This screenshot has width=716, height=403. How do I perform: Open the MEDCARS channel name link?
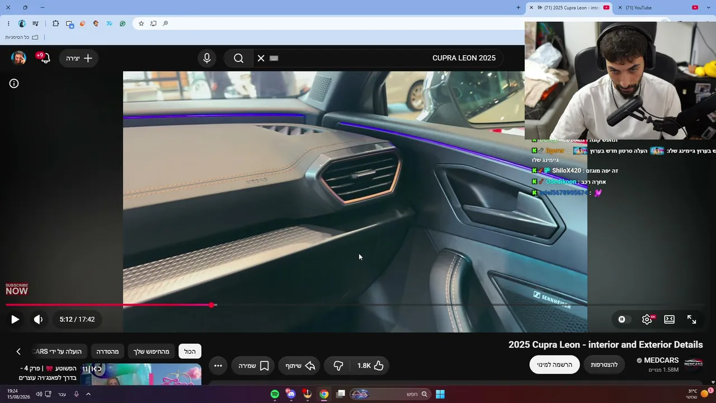(661, 360)
